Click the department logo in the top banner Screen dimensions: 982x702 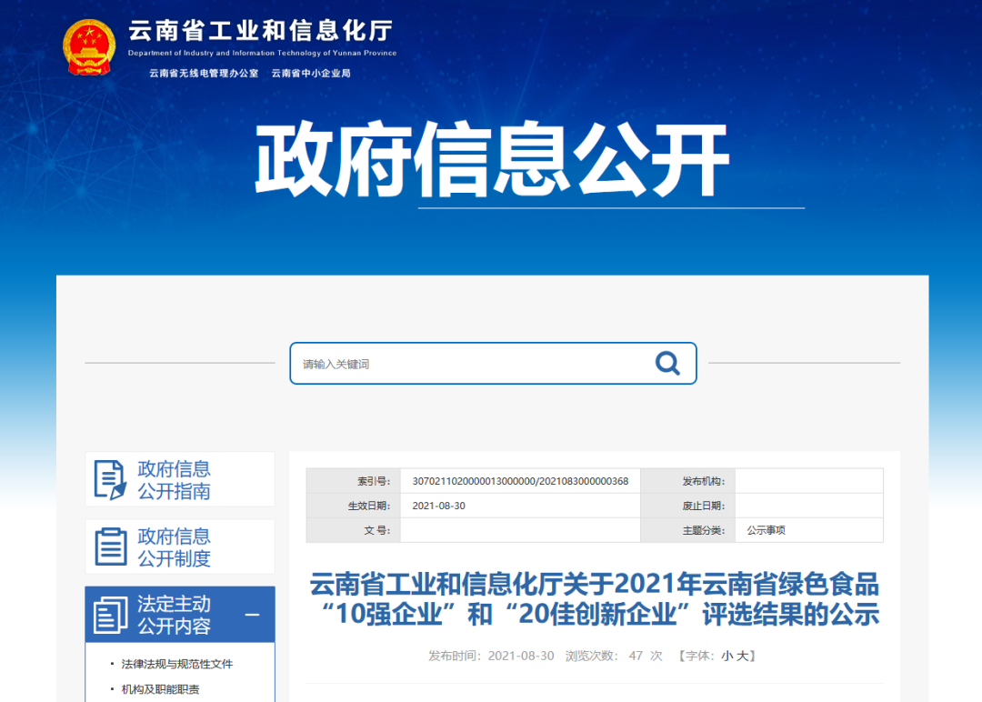258,35
